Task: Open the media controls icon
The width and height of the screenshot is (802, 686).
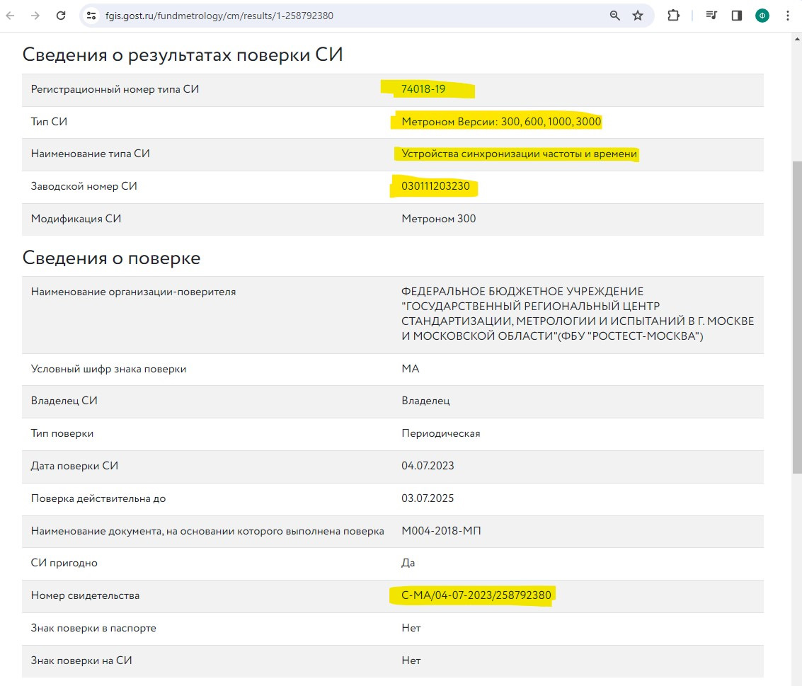Action: pyautogui.click(x=711, y=16)
